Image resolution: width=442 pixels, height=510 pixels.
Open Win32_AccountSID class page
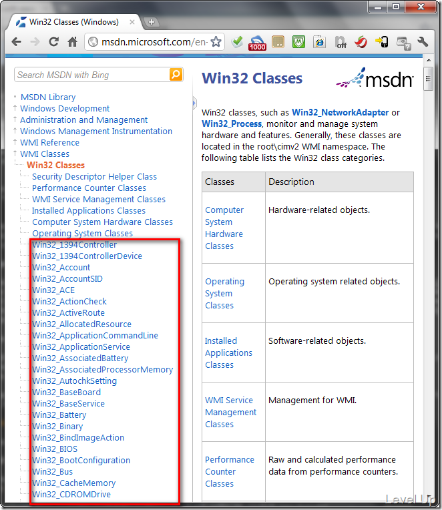(67, 279)
